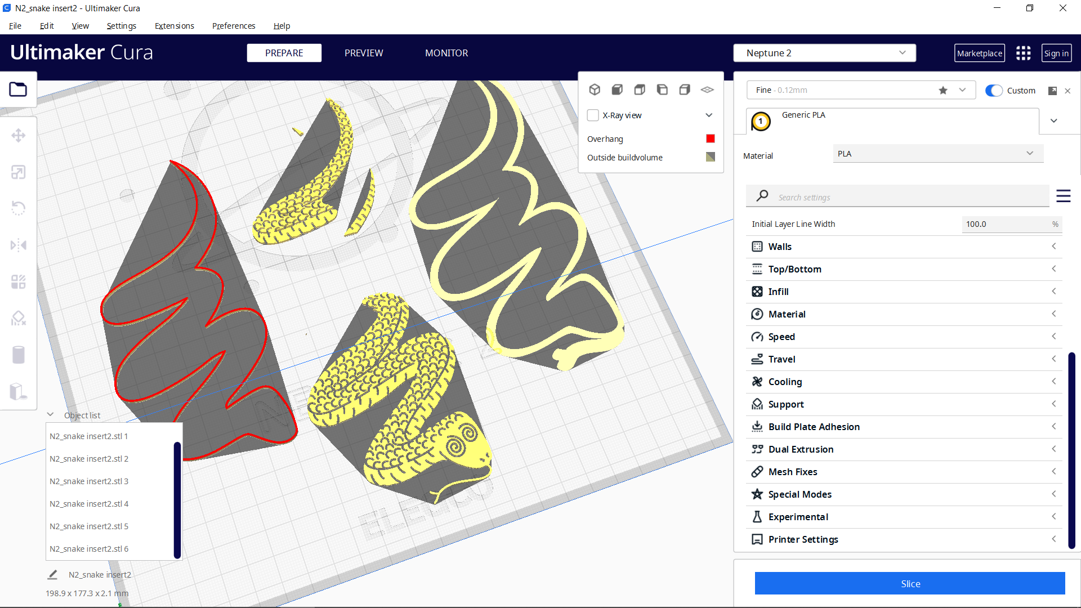1081x608 pixels.
Task: Switch camera to front view cube icon
Action: coord(617,89)
